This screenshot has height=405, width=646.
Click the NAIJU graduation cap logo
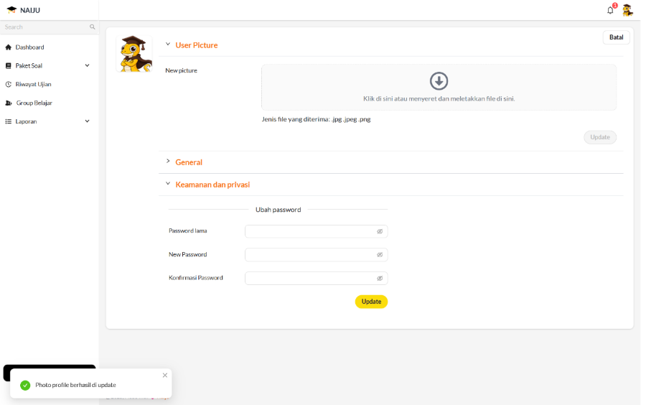[x=11, y=10]
